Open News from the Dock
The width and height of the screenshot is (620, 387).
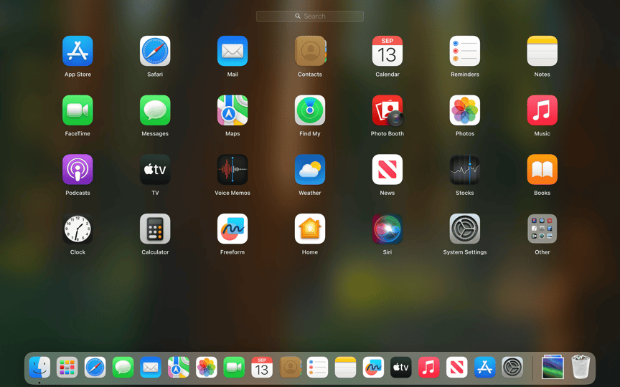point(456,367)
